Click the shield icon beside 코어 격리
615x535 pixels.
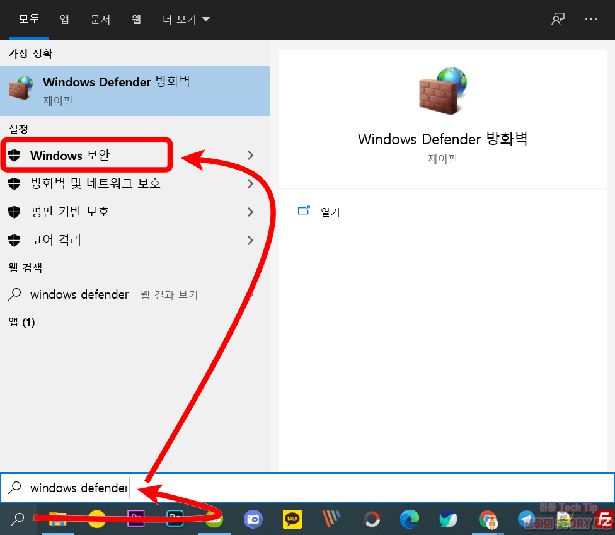click(14, 241)
